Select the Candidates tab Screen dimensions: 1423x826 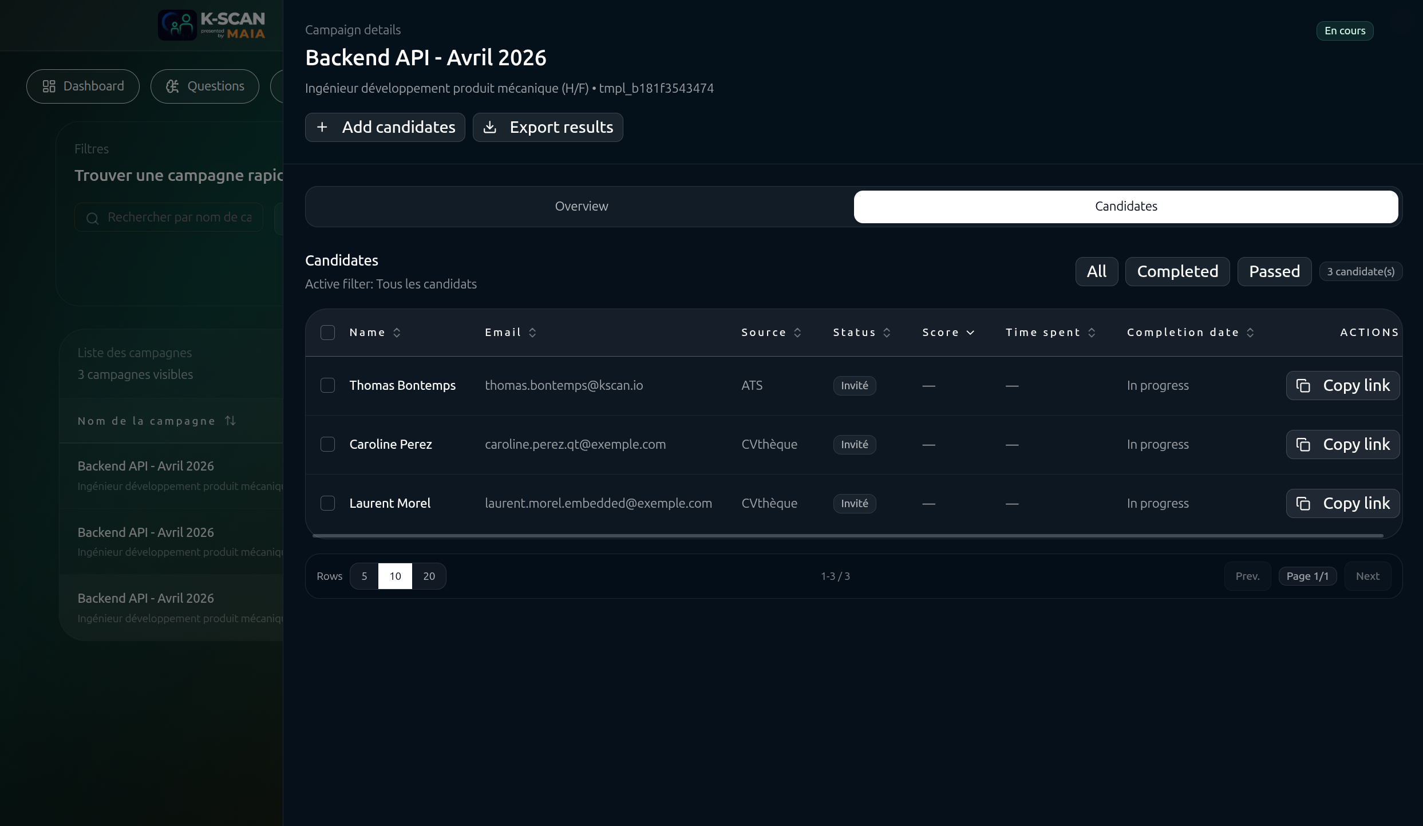pos(1125,206)
